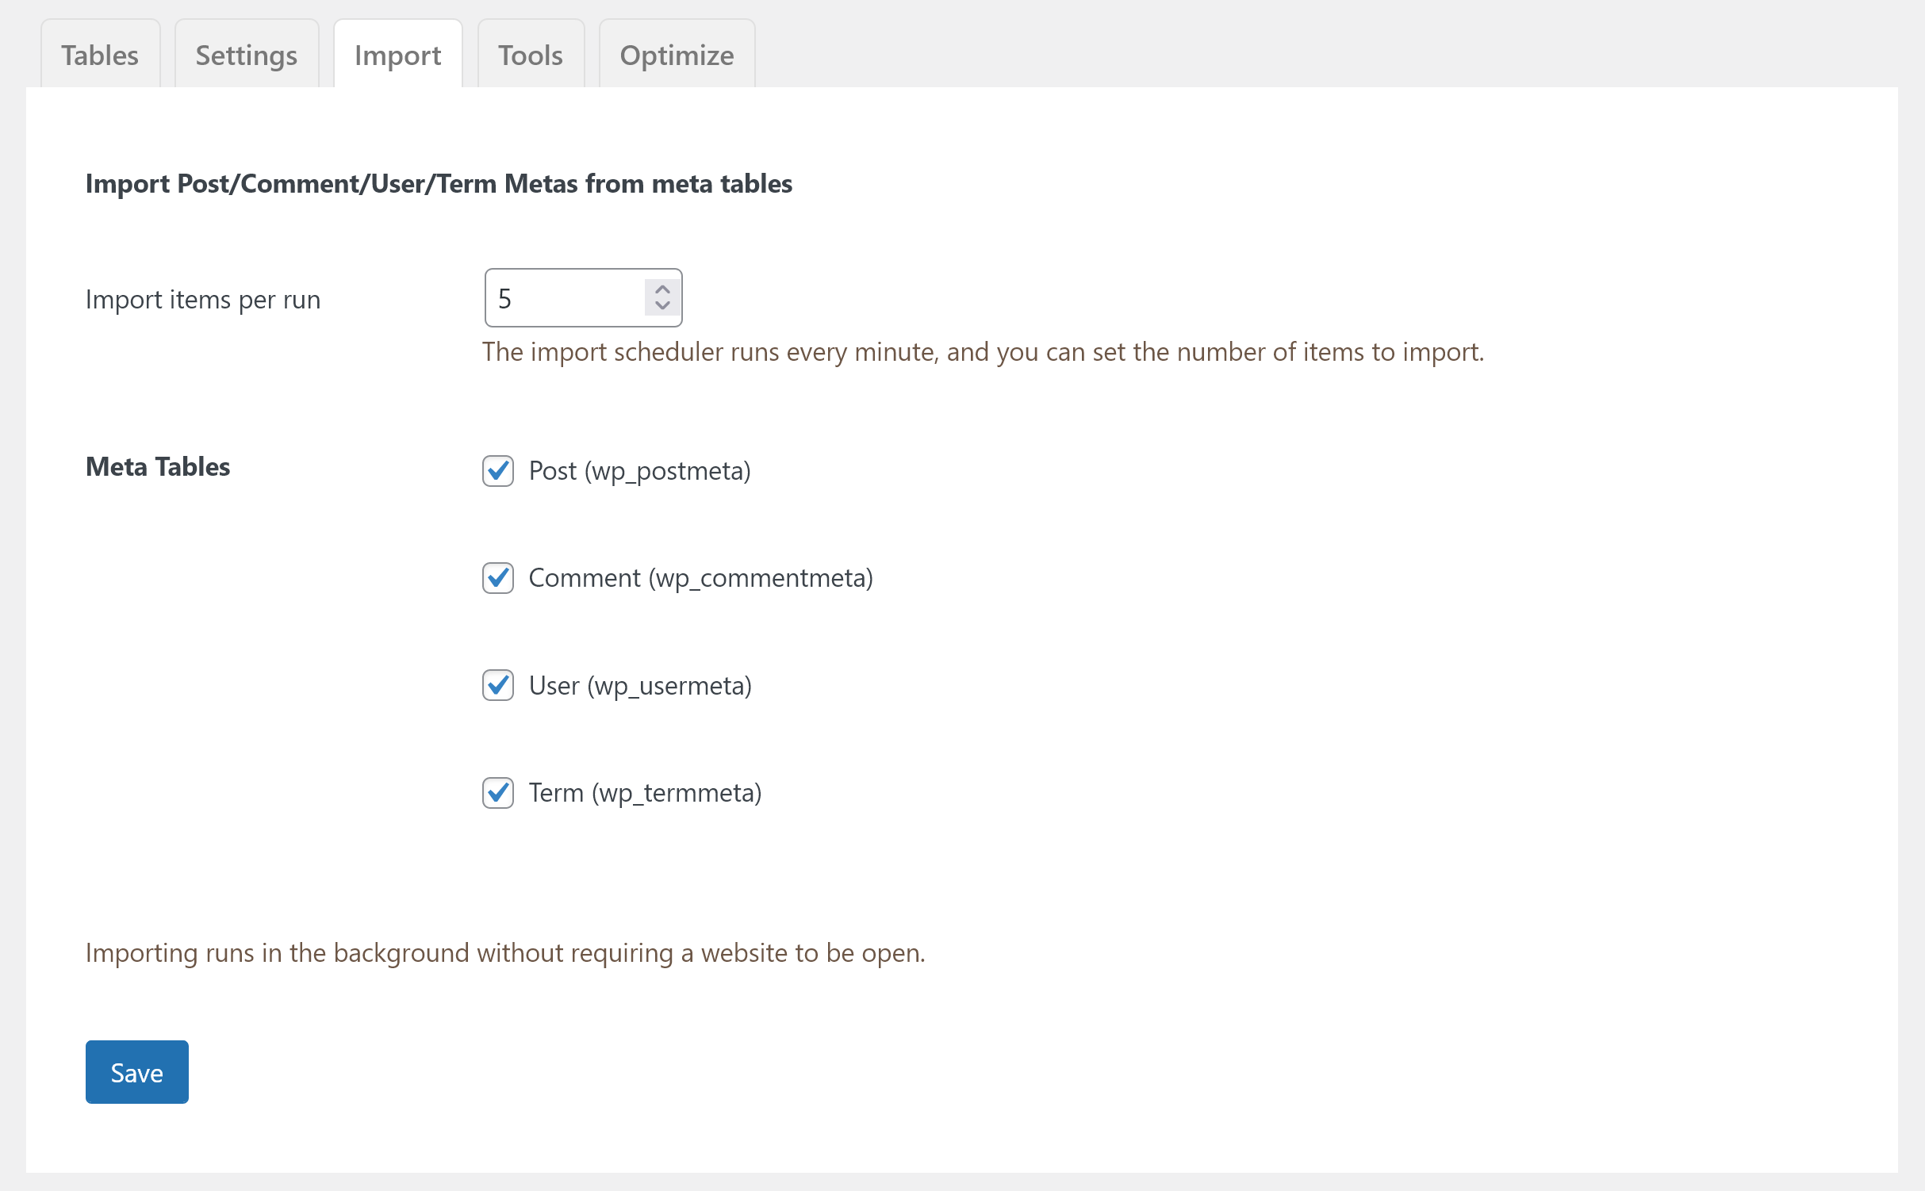Go to the Optimize tab
Image resolution: width=1925 pixels, height=1191 pixels.
(677, 54)
